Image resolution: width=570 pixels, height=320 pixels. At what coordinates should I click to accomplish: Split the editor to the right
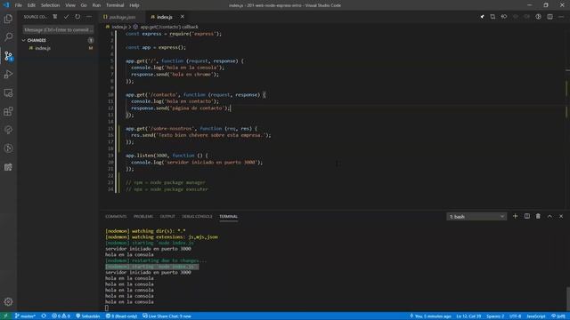pyautogui.click(x=550, y=17)
